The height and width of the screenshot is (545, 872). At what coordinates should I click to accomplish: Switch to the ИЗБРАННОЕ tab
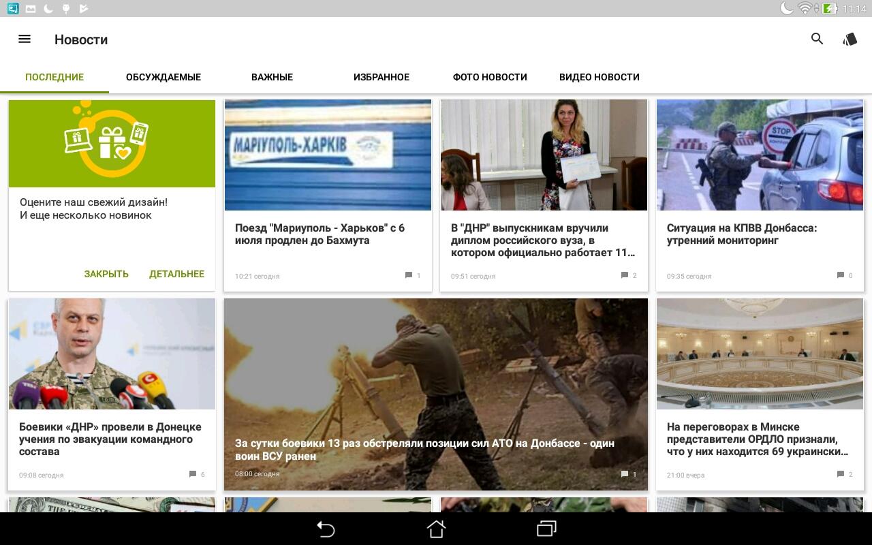pos(381,77)
